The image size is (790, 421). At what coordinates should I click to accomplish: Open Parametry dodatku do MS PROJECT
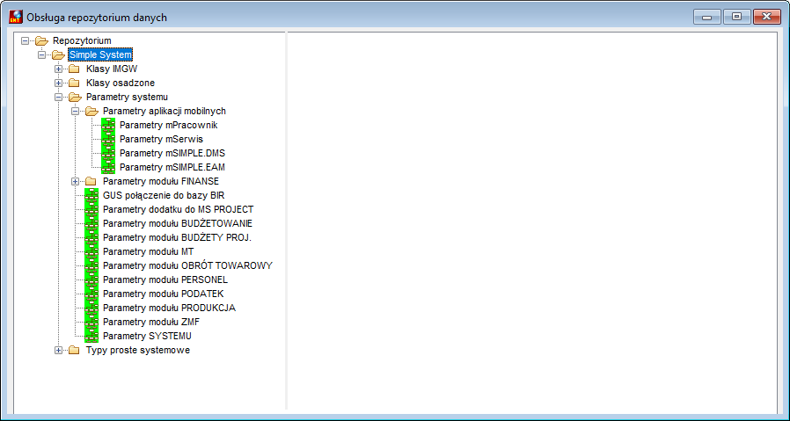(178, 209)
